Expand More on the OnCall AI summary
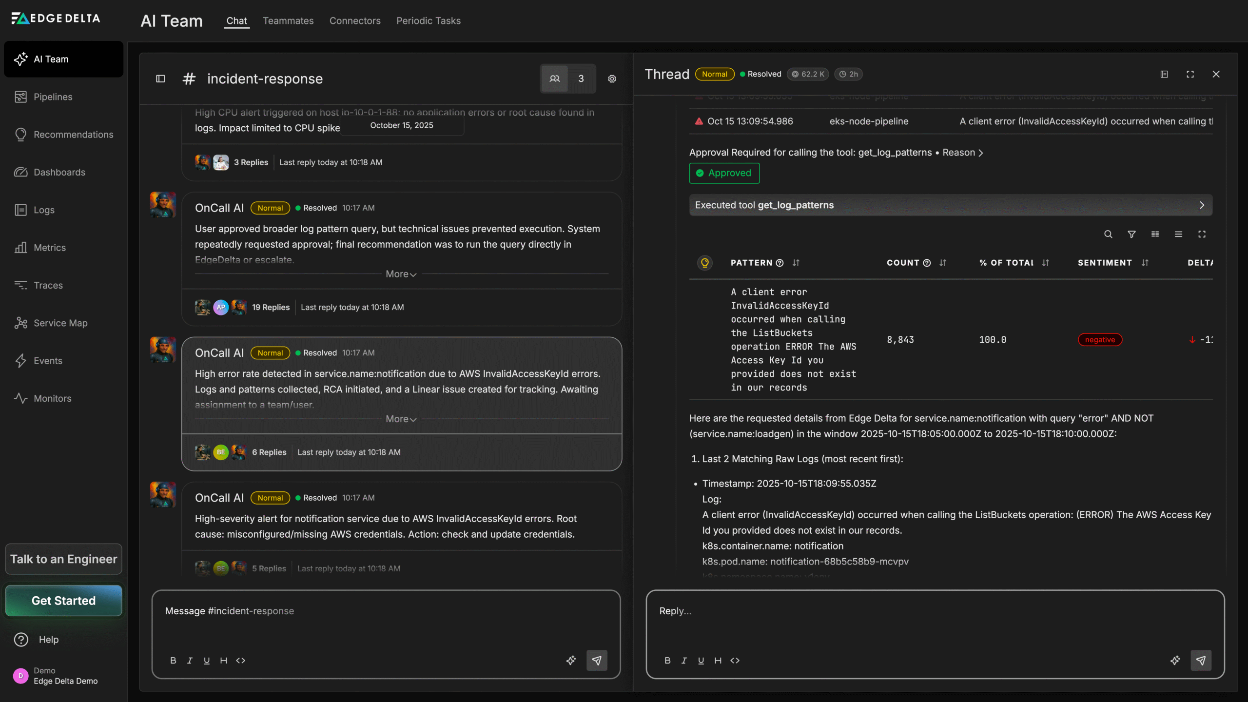Screen dimensions: 1248x702 pos(401,273)
